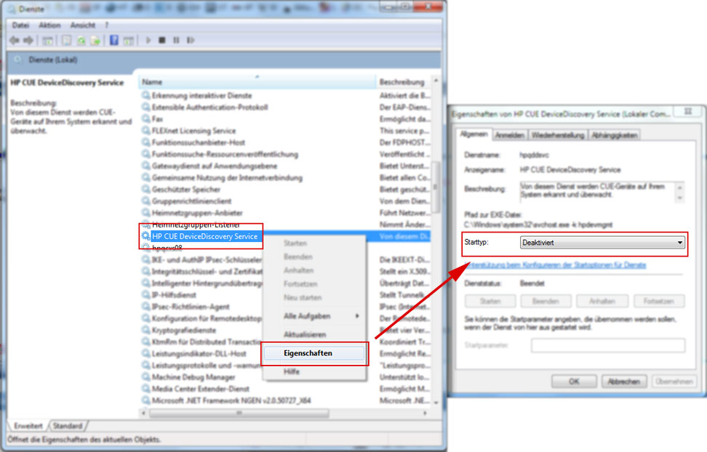Click inside the Startparameter input field
Screen dimensions: 707x452
coord(608,345)
